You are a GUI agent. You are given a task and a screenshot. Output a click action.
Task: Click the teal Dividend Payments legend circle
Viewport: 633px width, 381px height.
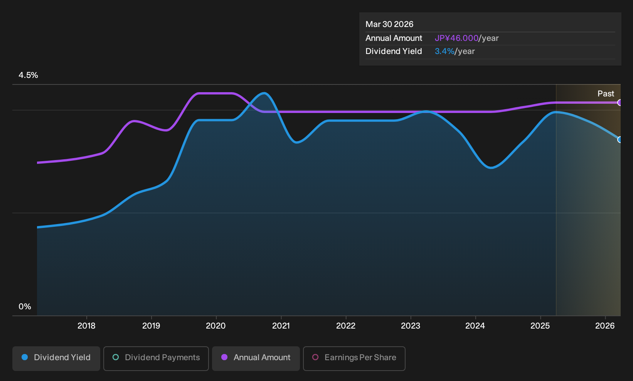[116, 357]
